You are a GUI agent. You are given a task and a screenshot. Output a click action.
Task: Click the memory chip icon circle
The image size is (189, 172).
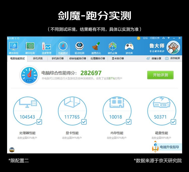point(117,111)
